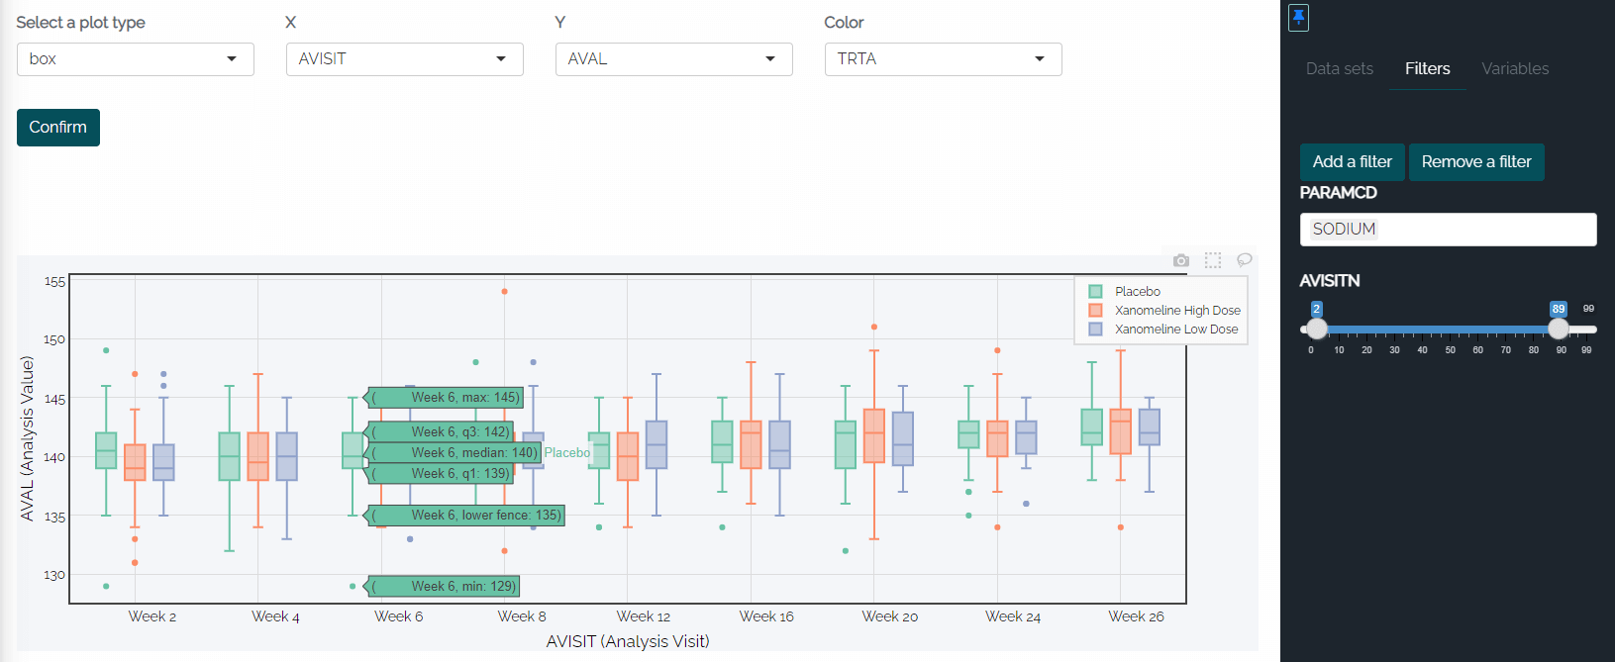The height and width of the screenshot is (662, 1615).
Task: Click the Week 24 Placebo box
Action: tap(968, 434)
